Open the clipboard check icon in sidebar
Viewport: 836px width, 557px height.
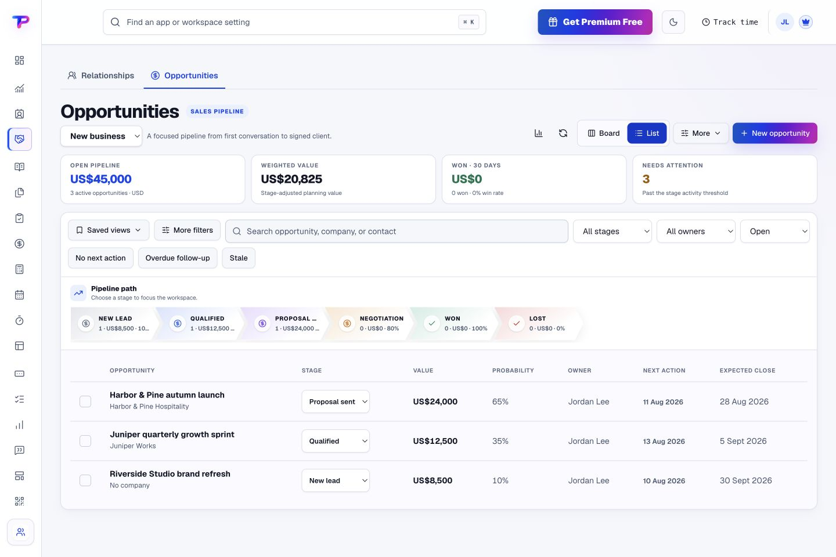pyautogui.click(x=19, y=218)
